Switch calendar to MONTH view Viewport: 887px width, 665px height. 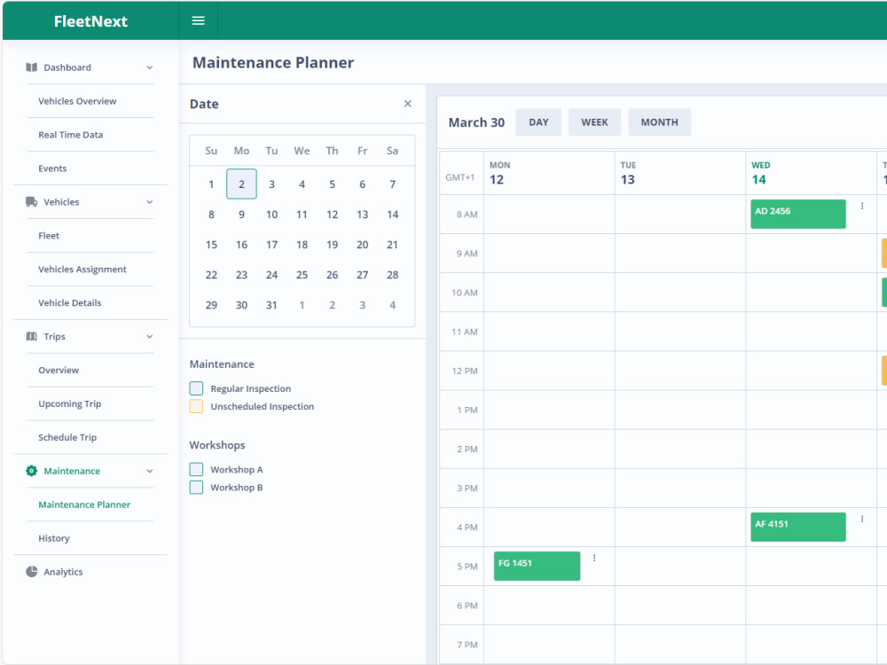(660, 122)
